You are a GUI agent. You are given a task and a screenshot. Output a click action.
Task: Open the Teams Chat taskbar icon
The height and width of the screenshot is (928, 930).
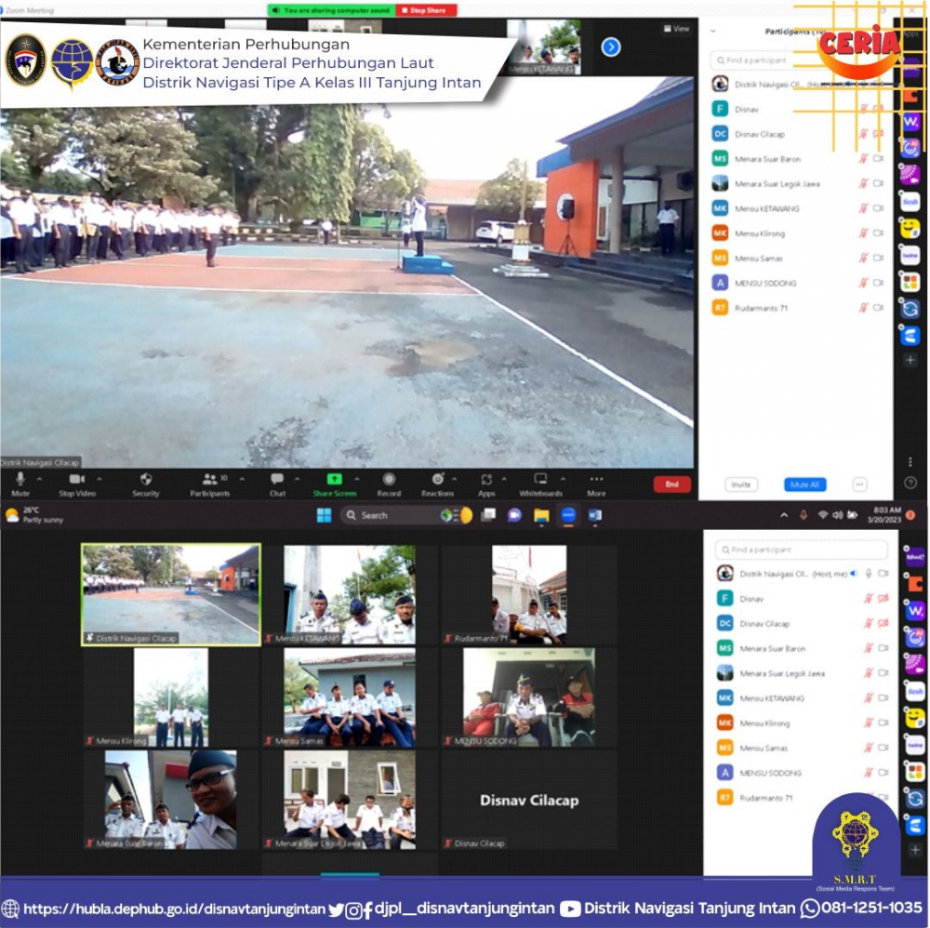514,515
